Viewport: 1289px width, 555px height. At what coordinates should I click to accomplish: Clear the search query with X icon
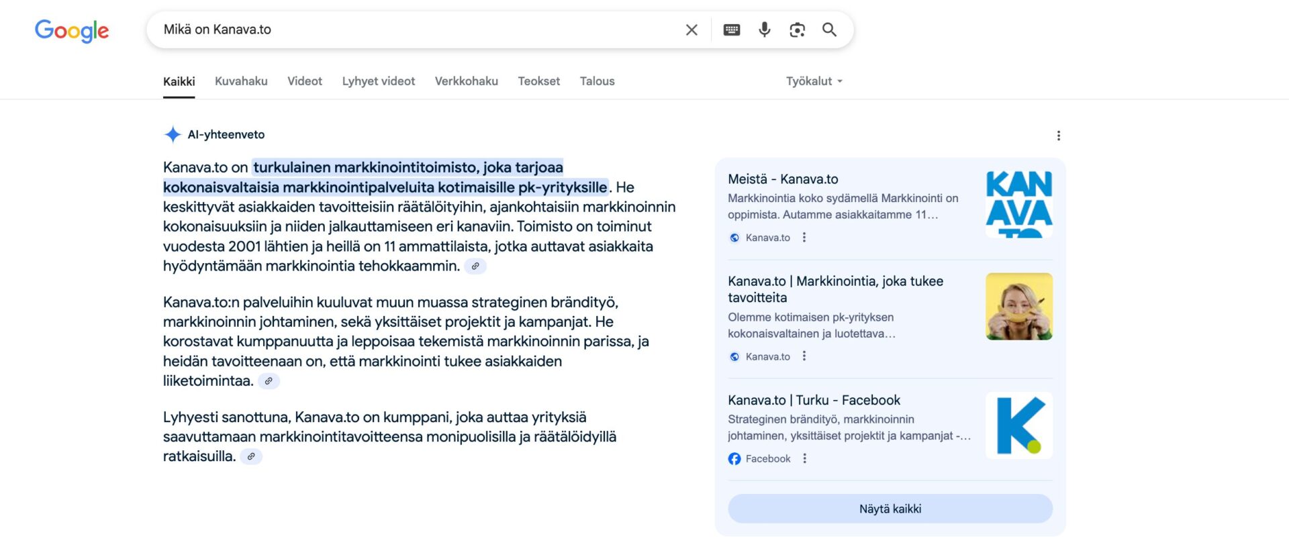[691, 30]
